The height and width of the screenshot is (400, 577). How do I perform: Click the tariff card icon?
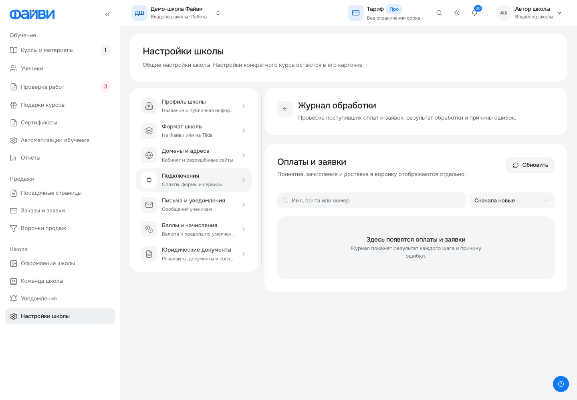[356, 13]
